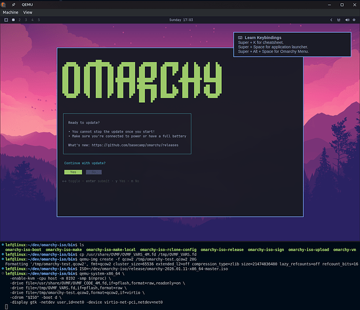Open the network status icon

pyautogui.click(x=339, y=20)
